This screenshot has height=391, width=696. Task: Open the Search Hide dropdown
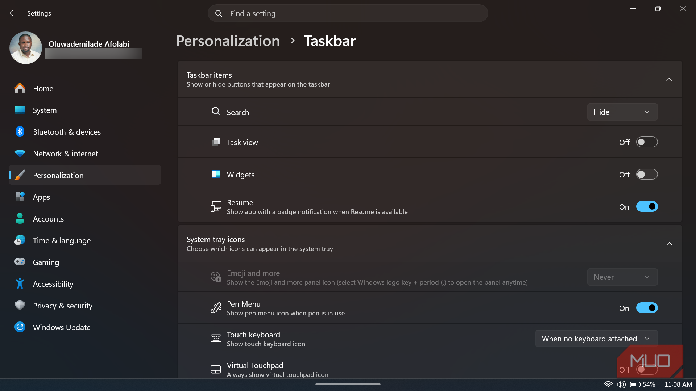pos(622,112)
